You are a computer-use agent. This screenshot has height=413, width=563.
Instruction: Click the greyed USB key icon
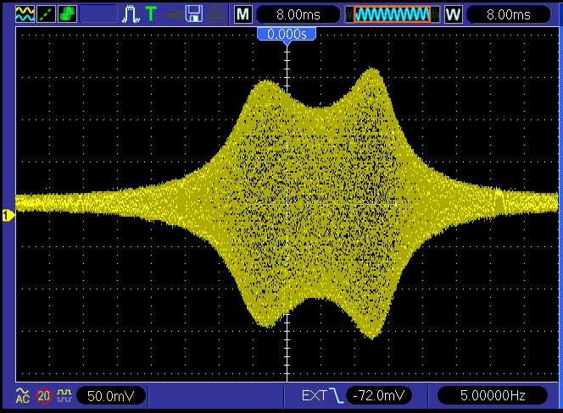(x=173, y=14)
